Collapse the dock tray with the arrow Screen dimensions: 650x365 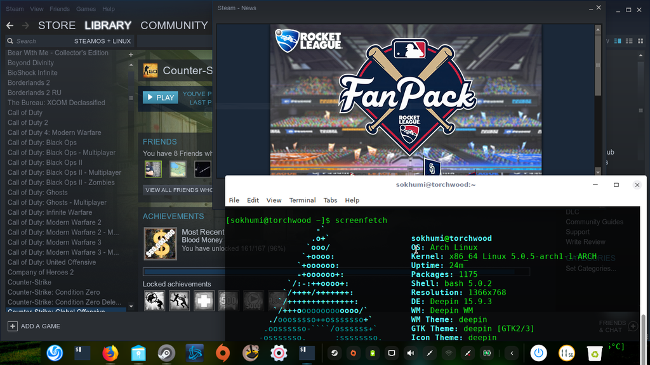click(512, 353)
